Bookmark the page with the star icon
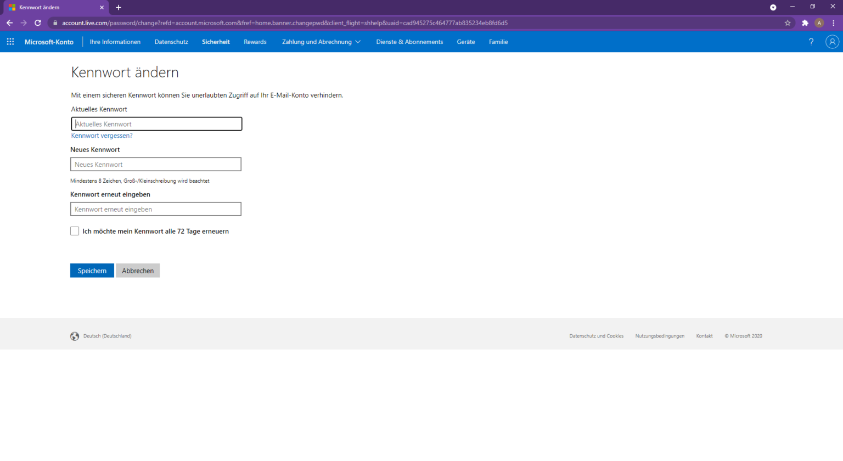 point(788,23)
